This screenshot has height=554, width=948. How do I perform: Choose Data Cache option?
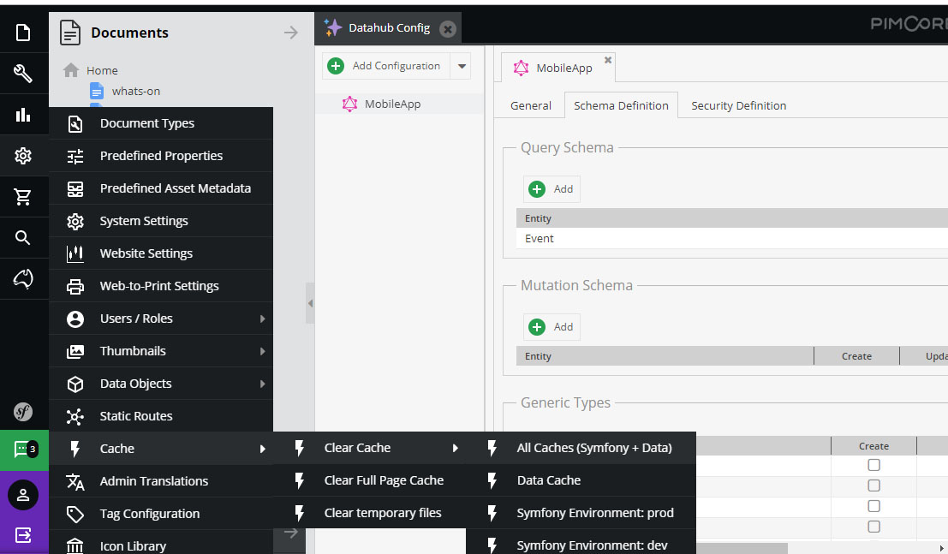[581, 480]
